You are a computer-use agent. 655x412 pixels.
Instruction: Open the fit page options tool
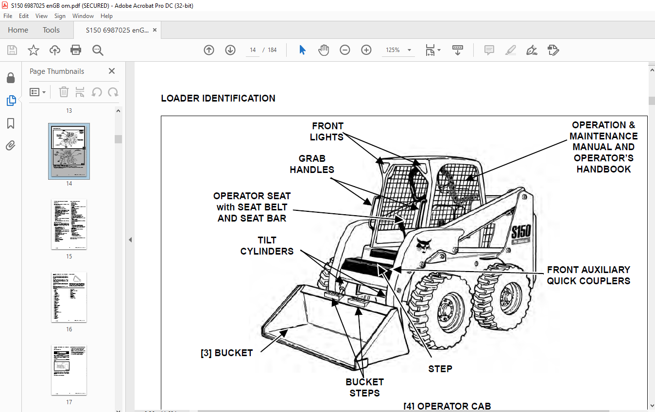point(432,50)
